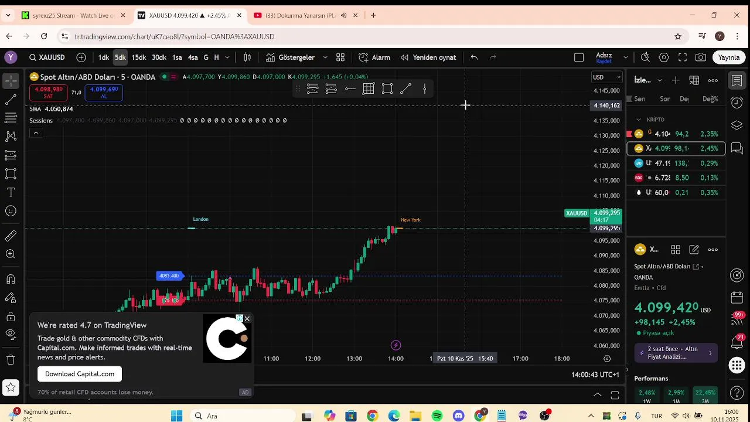The image size is (750, 422).
Task: Open the USD currency dropdown on price axis
Action: coord(606,77)
